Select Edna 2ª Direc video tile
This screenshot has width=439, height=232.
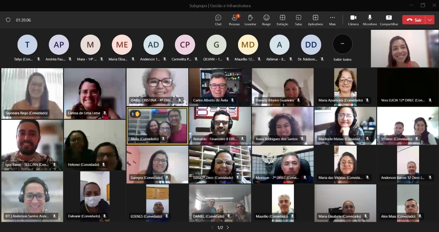220,164
